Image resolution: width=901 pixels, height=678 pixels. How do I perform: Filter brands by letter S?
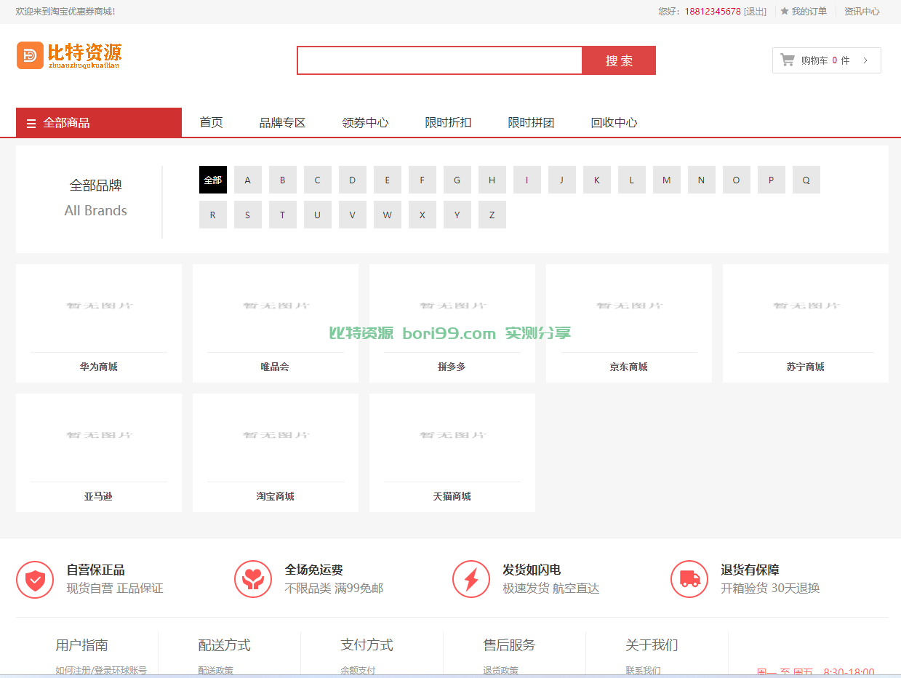[248, 215]
